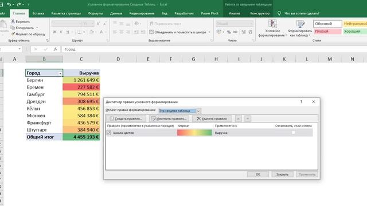
Task: Click the Redo arrow in the title bar
Action: click(18, 5)
